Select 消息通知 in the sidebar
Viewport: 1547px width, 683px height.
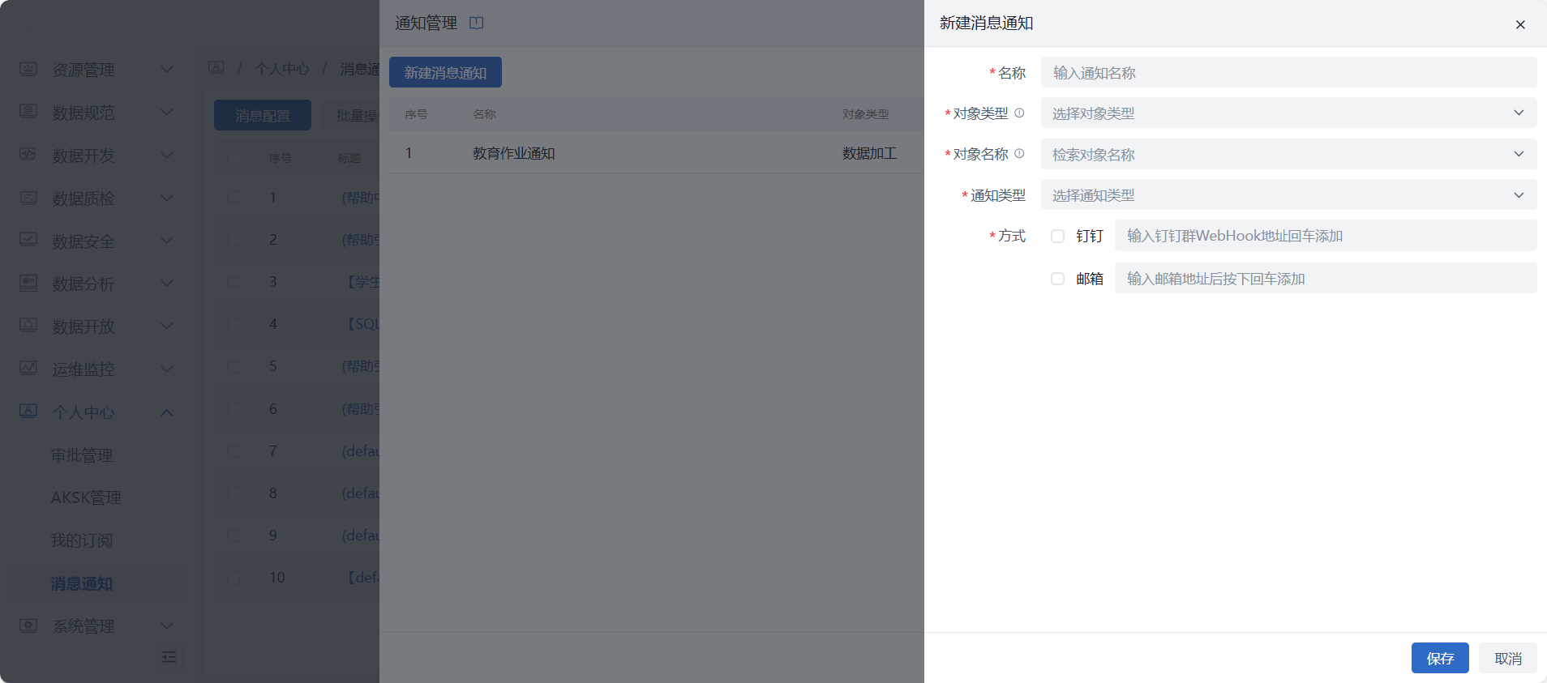[97, 583]
